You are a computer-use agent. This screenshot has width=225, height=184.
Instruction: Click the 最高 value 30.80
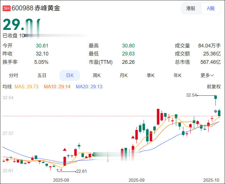pyautogui.click(x=128, y=46)
